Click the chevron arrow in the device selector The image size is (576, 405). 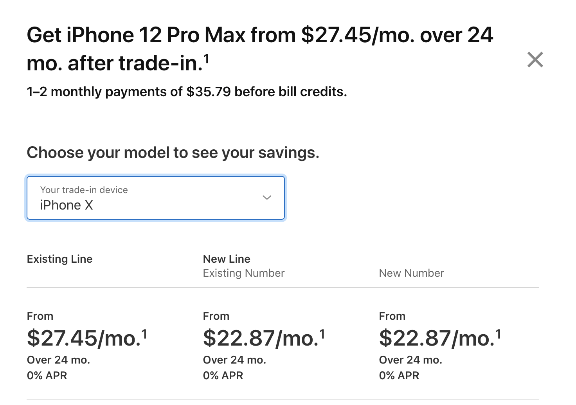click(267, 197)
